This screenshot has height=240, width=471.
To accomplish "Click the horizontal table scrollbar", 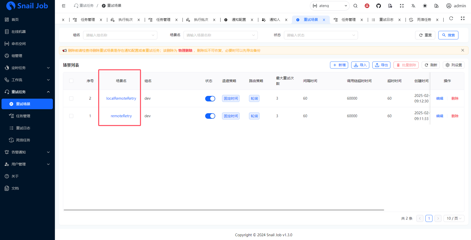I will coord(224,210).
